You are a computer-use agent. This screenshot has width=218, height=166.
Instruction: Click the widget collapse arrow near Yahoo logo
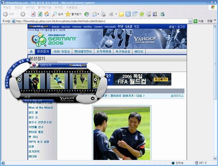click(x=93, y=98)
